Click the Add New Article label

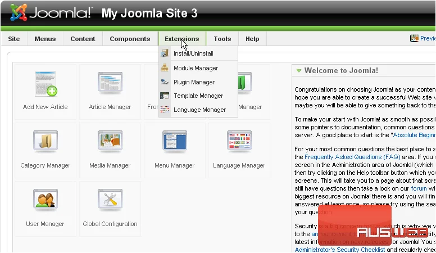(x=46, y=107)
